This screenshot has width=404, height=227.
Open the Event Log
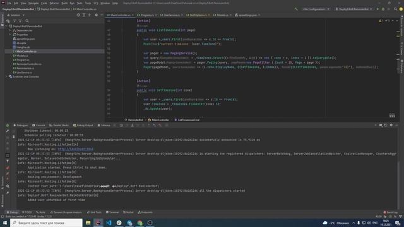click(x=391, y=212)
